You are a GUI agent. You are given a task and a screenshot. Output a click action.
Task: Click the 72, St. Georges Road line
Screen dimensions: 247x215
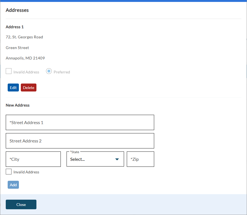coord(24,37)
